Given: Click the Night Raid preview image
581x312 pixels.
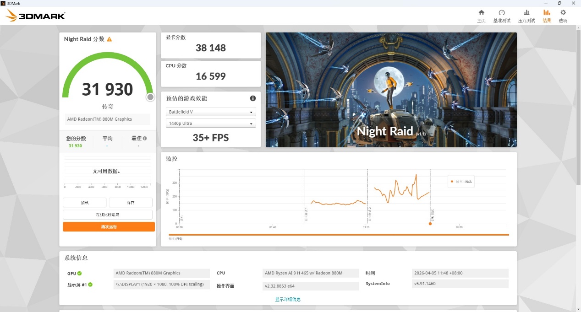Looking at the screenshot, I should pos(391,90).
